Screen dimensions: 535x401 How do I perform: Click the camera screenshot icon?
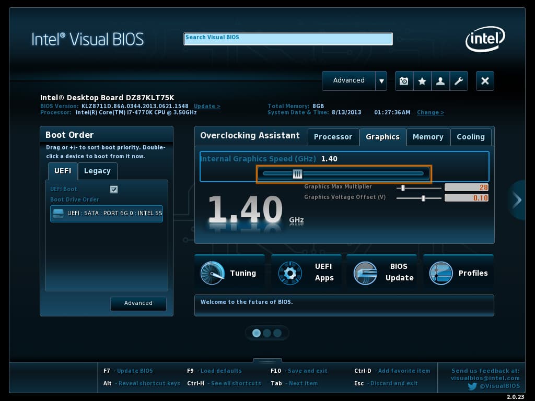pos(404,81)
